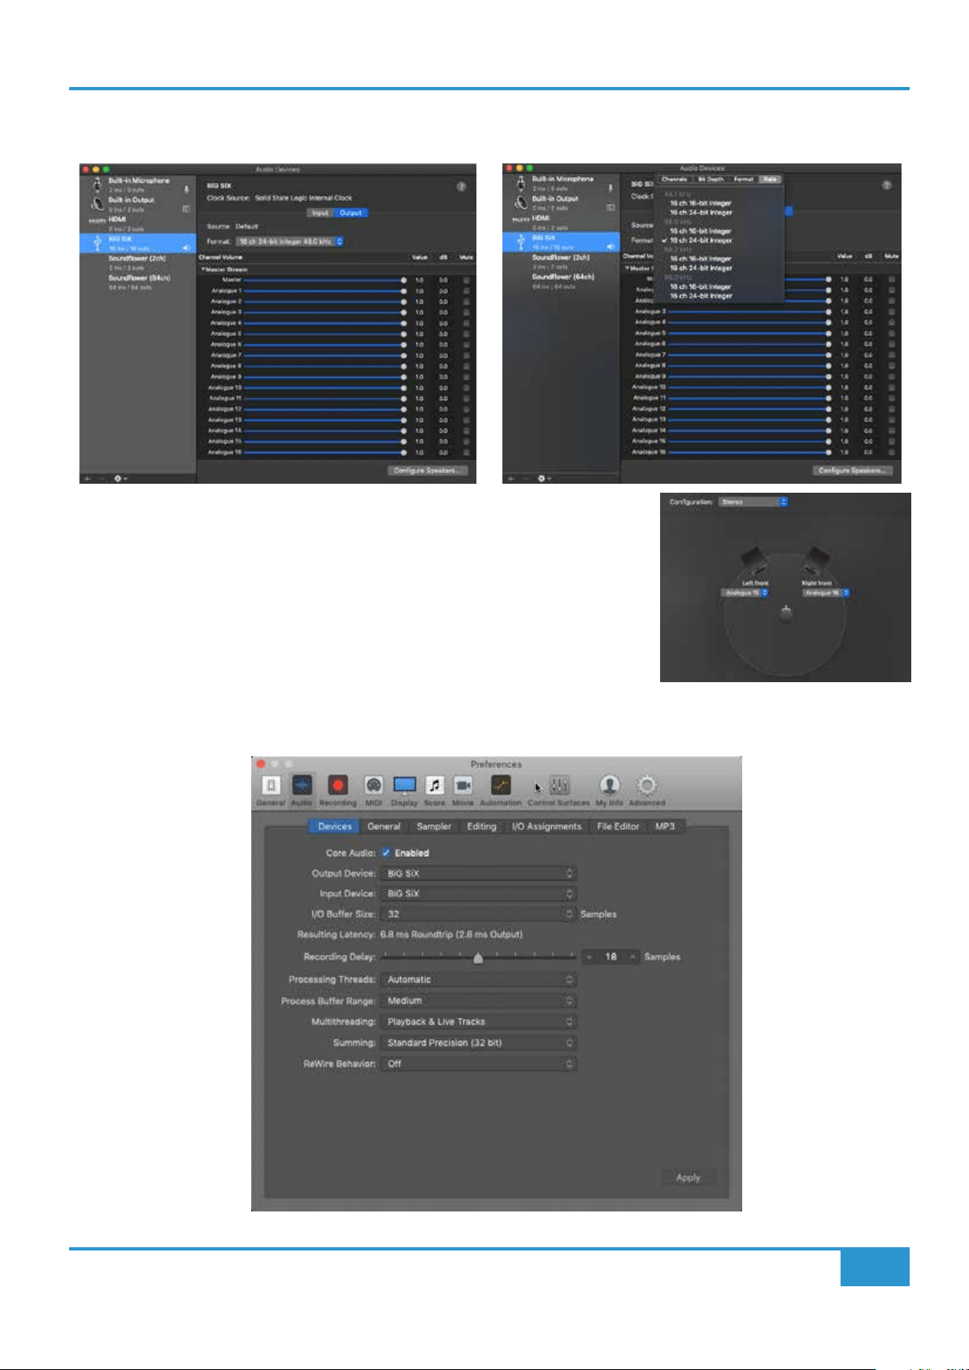The width and height of the screenshot is (969, 1370).
Task: Collapse Master Stream disclosure triangle in window with Input/Output tabs
Action: 203,269
